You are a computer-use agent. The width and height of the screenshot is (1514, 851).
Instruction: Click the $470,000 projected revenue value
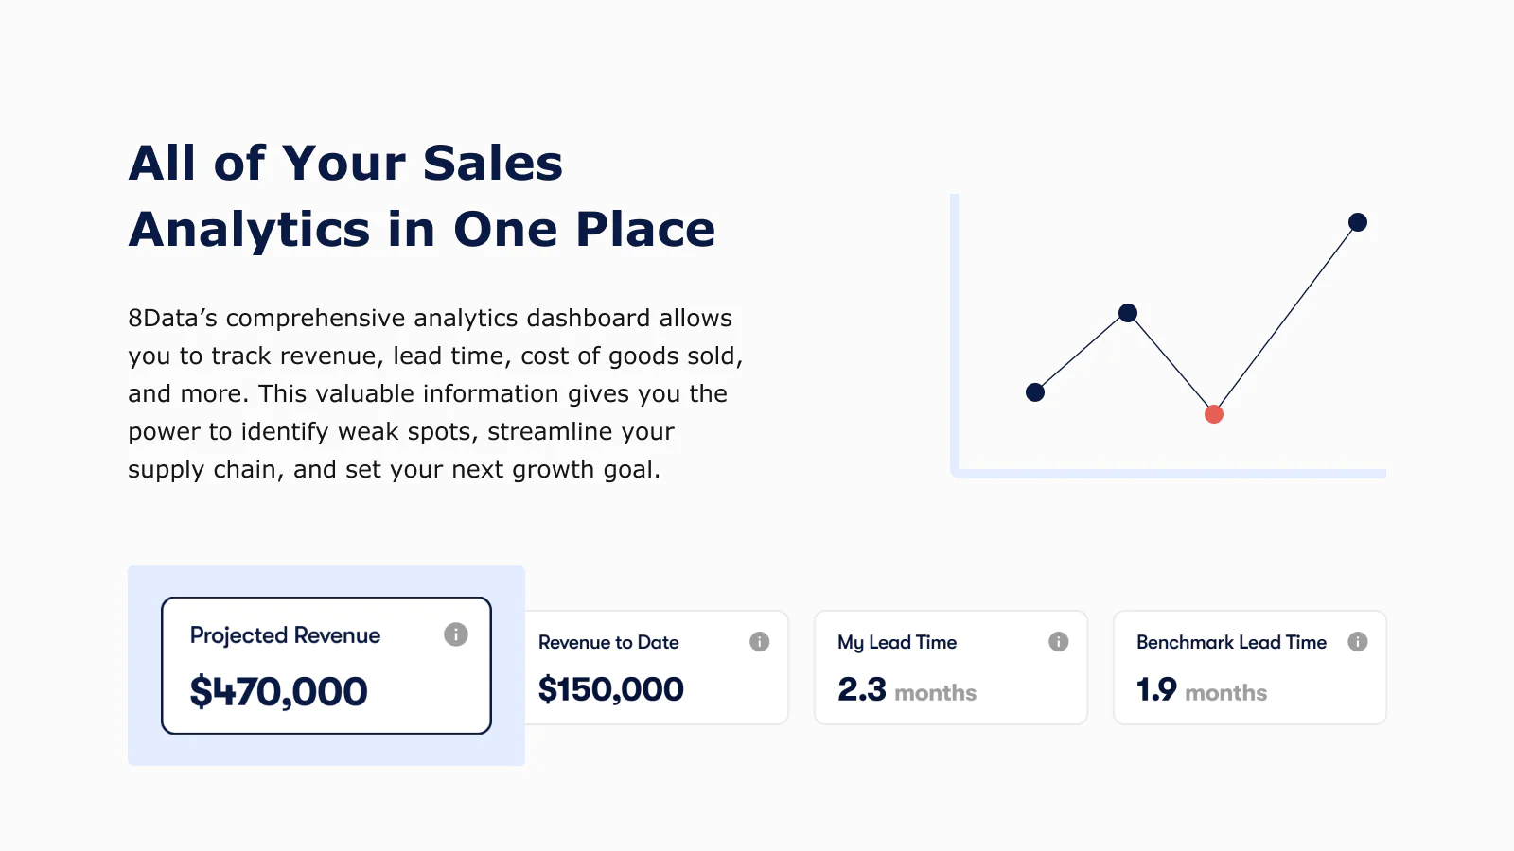278,692
